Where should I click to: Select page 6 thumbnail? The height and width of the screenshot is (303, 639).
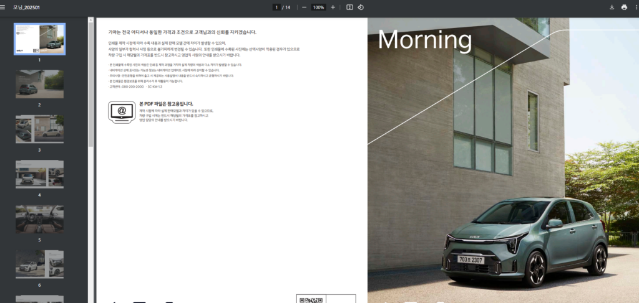[x=39, y=264]
